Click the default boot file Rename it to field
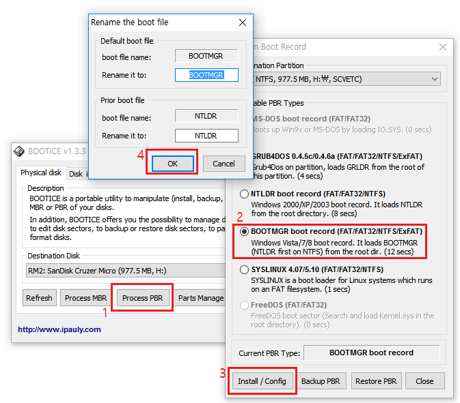 coord(206,75)
